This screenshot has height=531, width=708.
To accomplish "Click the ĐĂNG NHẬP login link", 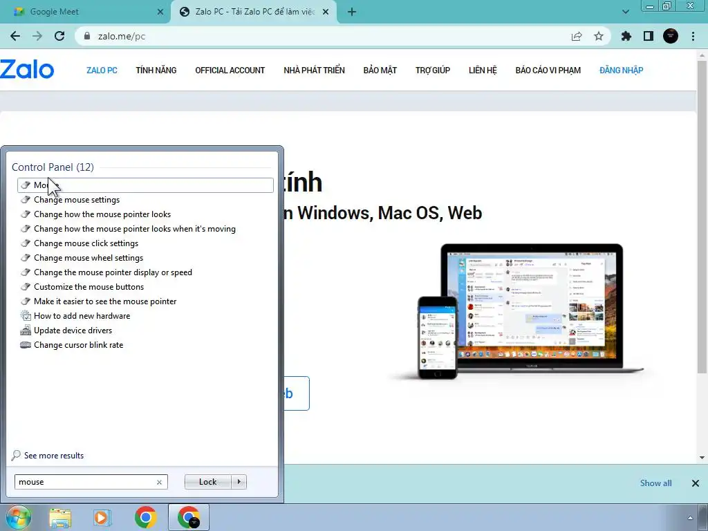I will coord(622,71).
